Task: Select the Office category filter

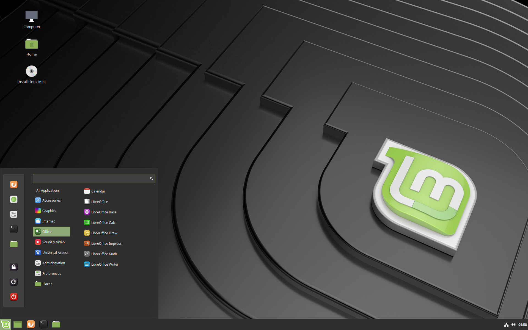Action: 52,231
